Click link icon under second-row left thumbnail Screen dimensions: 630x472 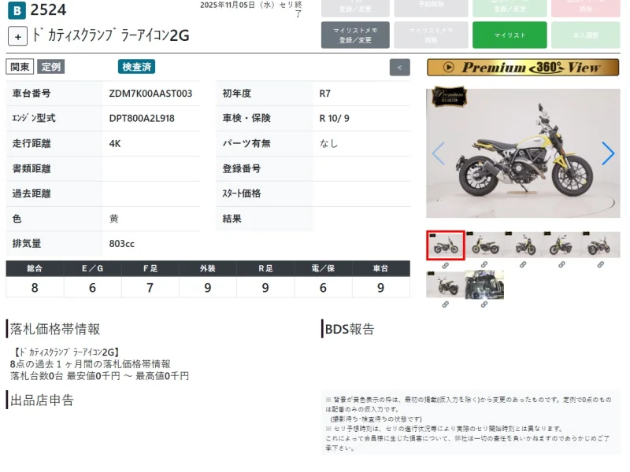coord(445,304)
